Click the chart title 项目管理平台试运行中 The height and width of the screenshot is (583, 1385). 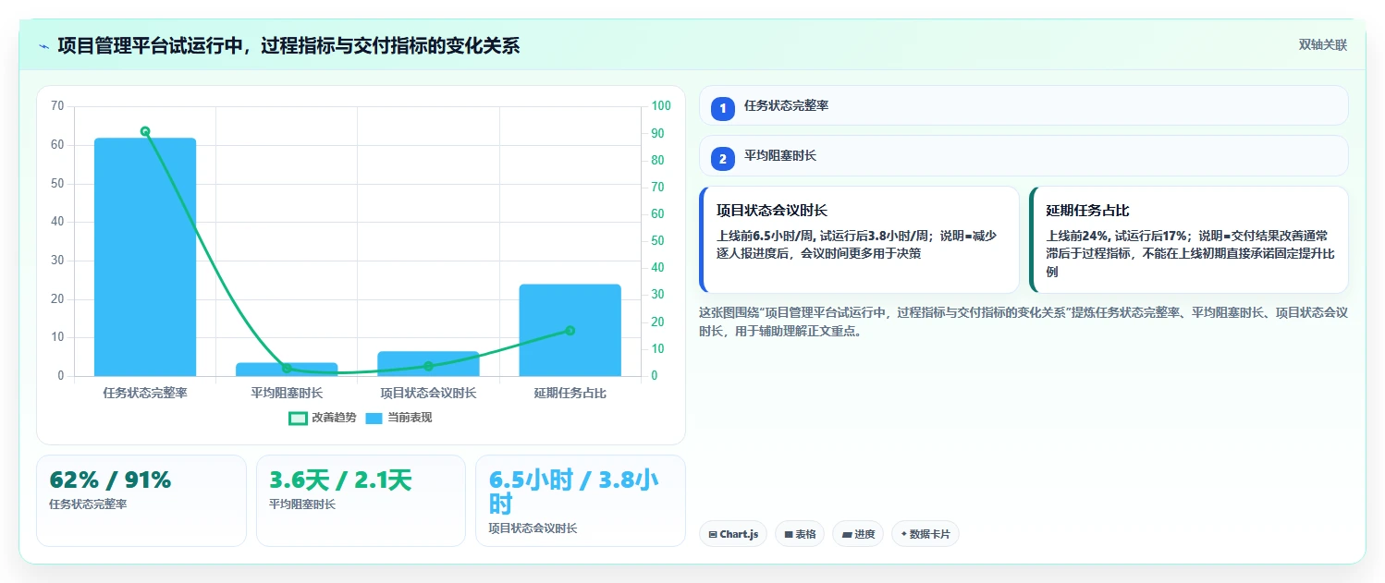point(288,45)
